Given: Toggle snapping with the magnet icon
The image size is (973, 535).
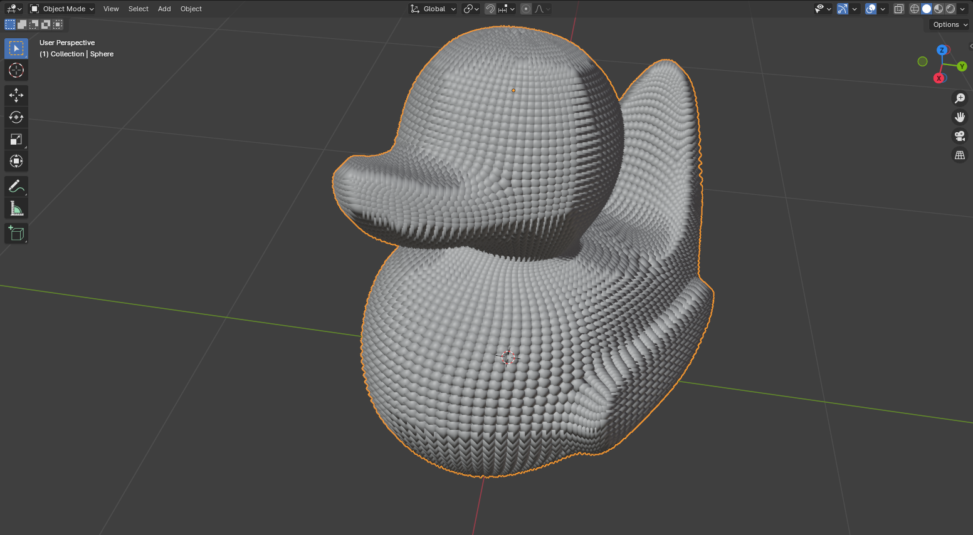Looking at the screenshot, I should tap(490, 9).
